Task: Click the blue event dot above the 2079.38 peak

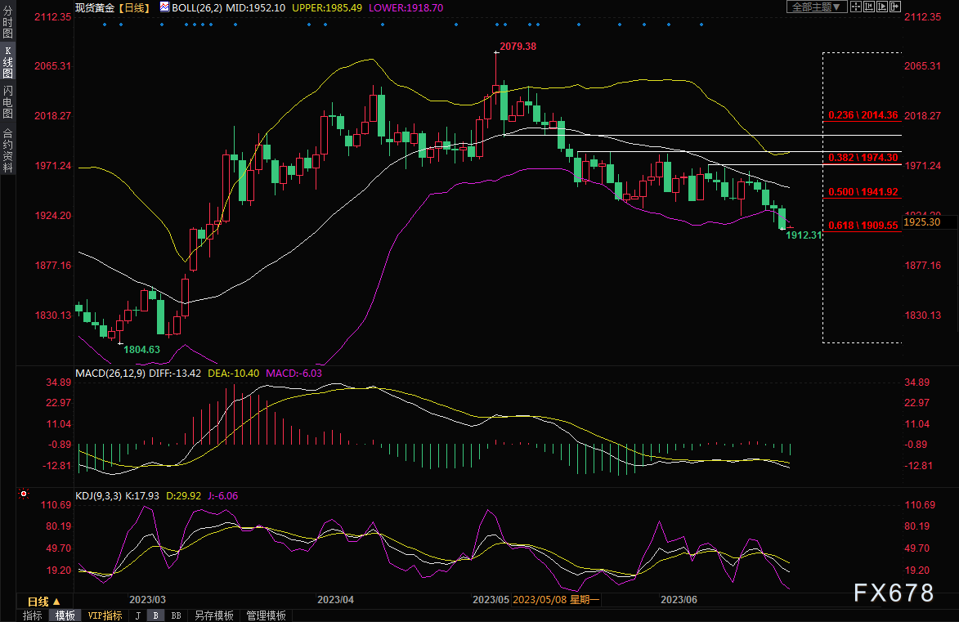Action: click(x=496, y=25)
